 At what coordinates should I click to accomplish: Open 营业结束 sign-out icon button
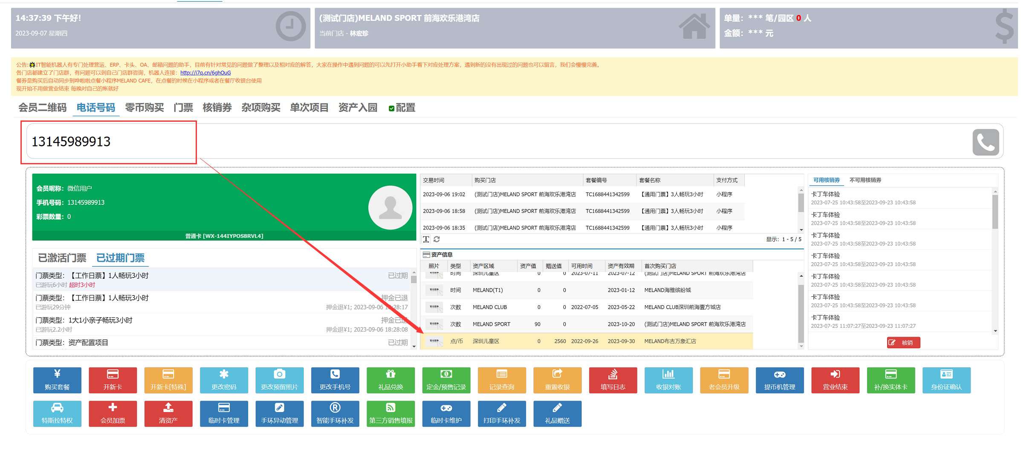[835, 380]
